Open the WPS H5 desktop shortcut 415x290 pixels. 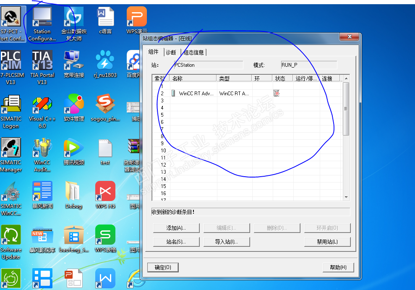(x=105, y=195)
